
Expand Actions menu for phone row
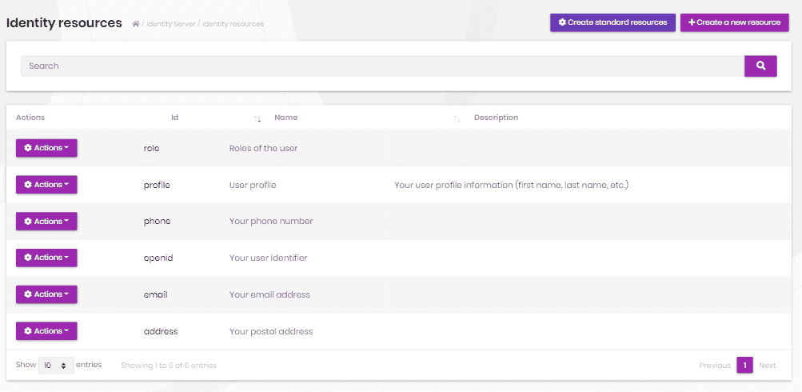[46, 222]
